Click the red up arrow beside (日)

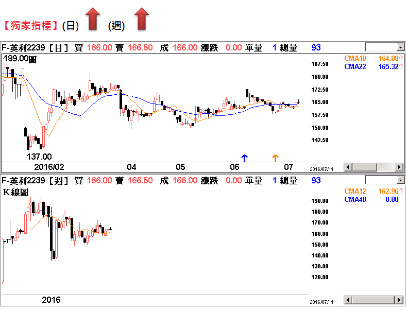93,19
